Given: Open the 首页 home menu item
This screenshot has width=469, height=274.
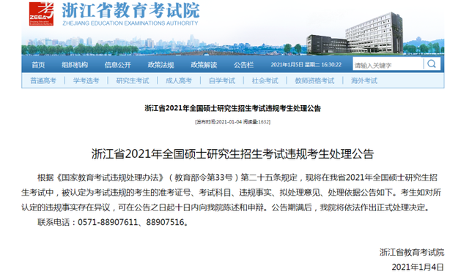Looking at the screenshot, I should click(x=38, y=65).
